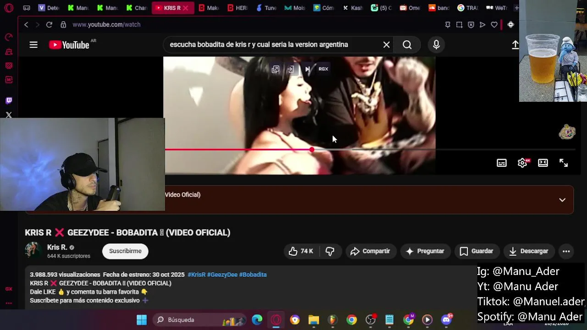Switch to the Ome browser tab
Screen dimensions: 587x330
[410, 8]
